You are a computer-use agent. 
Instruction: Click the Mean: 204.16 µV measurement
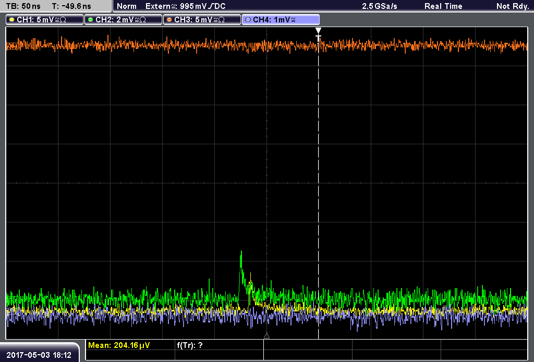tap(119, 345)
